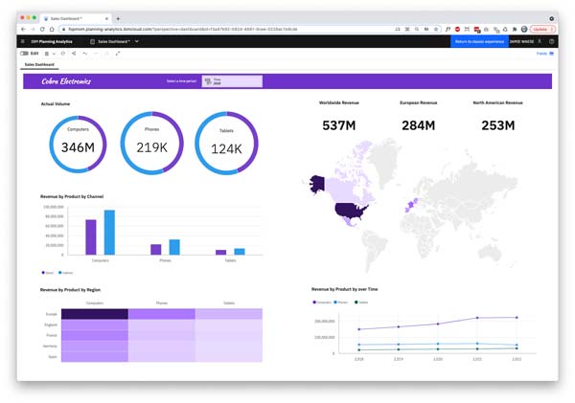Image resolution: width=575 pixels, height=403 pixels.
Task: Click the 537M Worldwide Revenue value
Action: (339, 125)
